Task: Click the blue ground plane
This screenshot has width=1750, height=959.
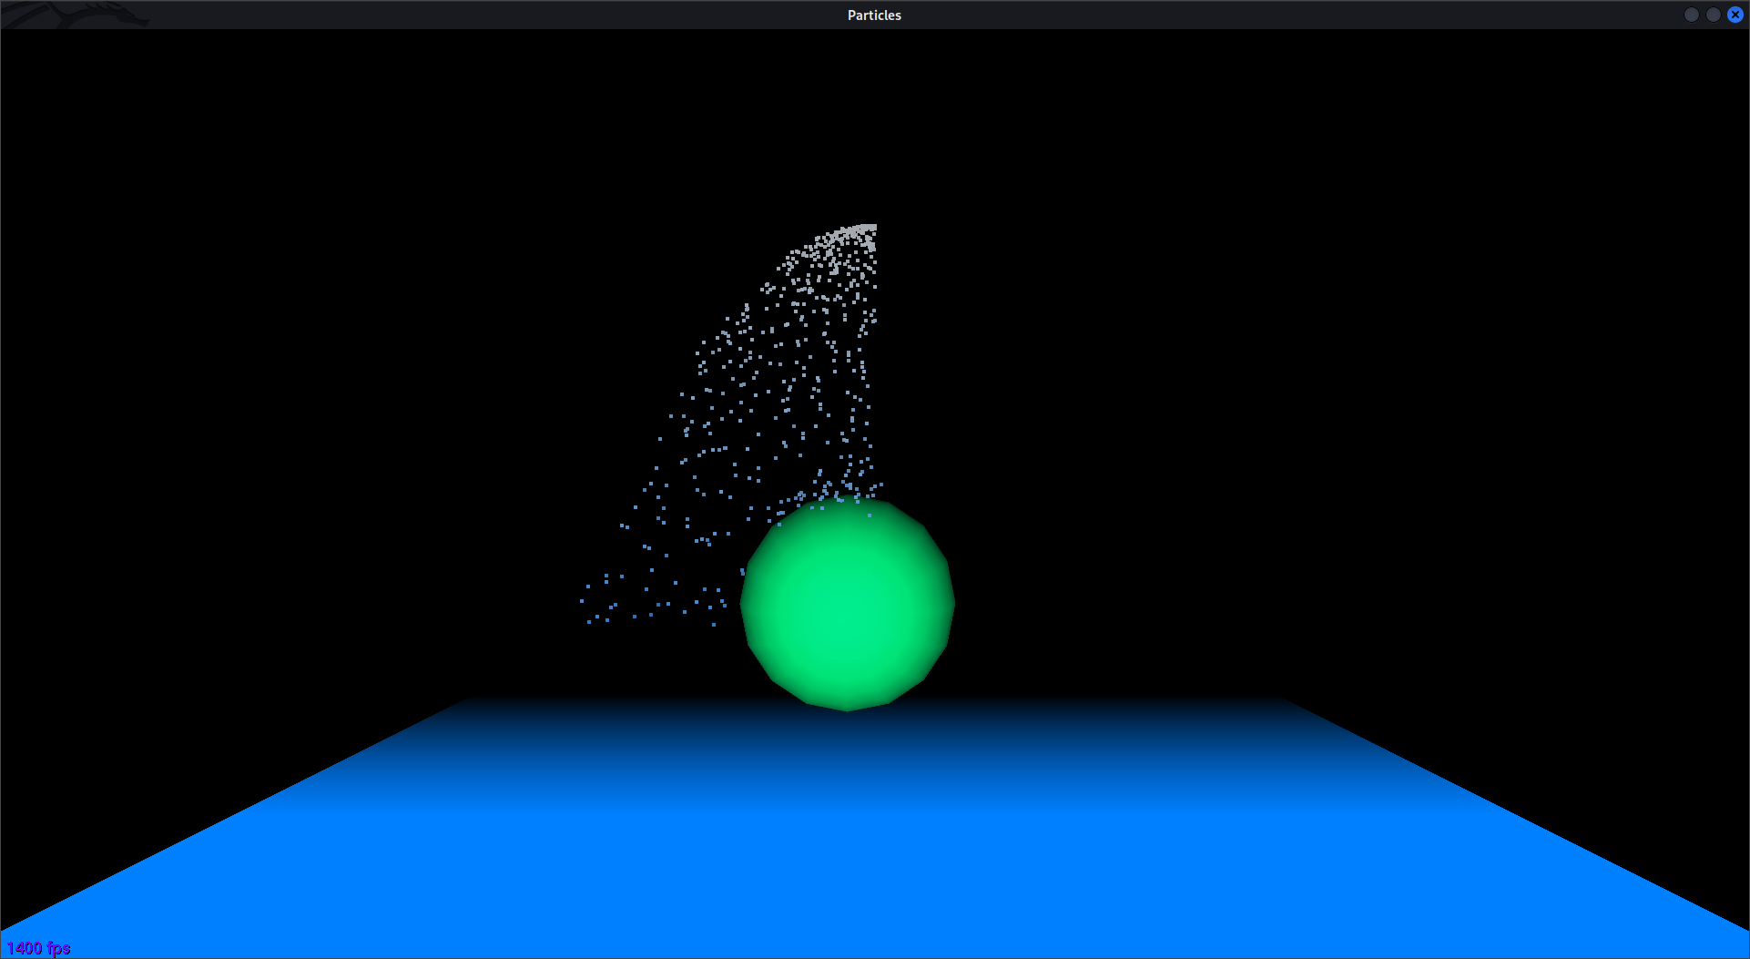Action: point(874,838)
